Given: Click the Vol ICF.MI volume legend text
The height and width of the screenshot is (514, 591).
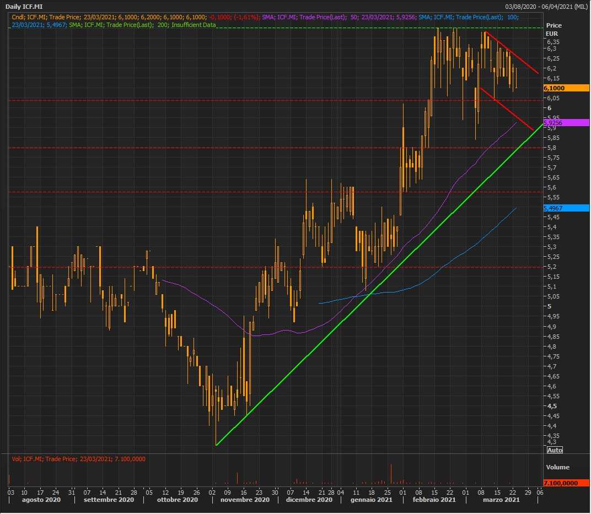Looking at the screenshot, I should click(78, 459).
